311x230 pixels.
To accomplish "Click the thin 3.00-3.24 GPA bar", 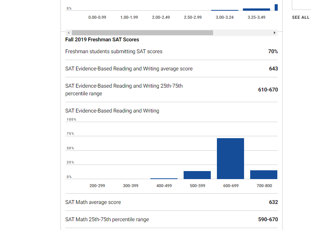I will point(225,10).
